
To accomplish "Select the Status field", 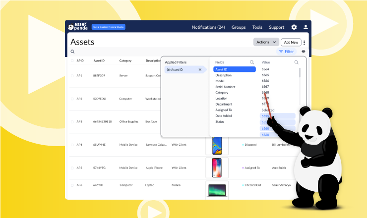I will pos(220,121).
